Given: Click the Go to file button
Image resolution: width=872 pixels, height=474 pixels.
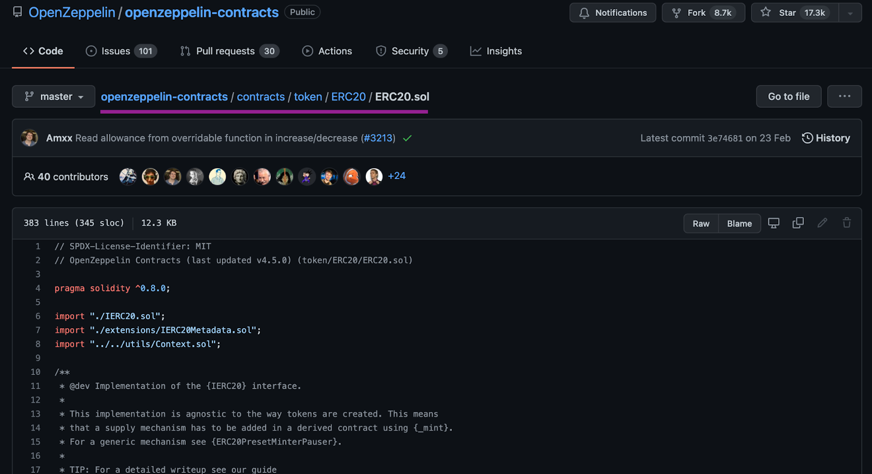Looking at the screenshot, I should click(789, 96).
